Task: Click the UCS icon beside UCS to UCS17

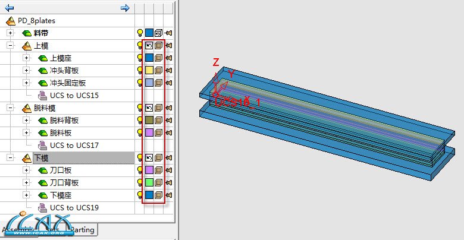Action: point(42,145)
